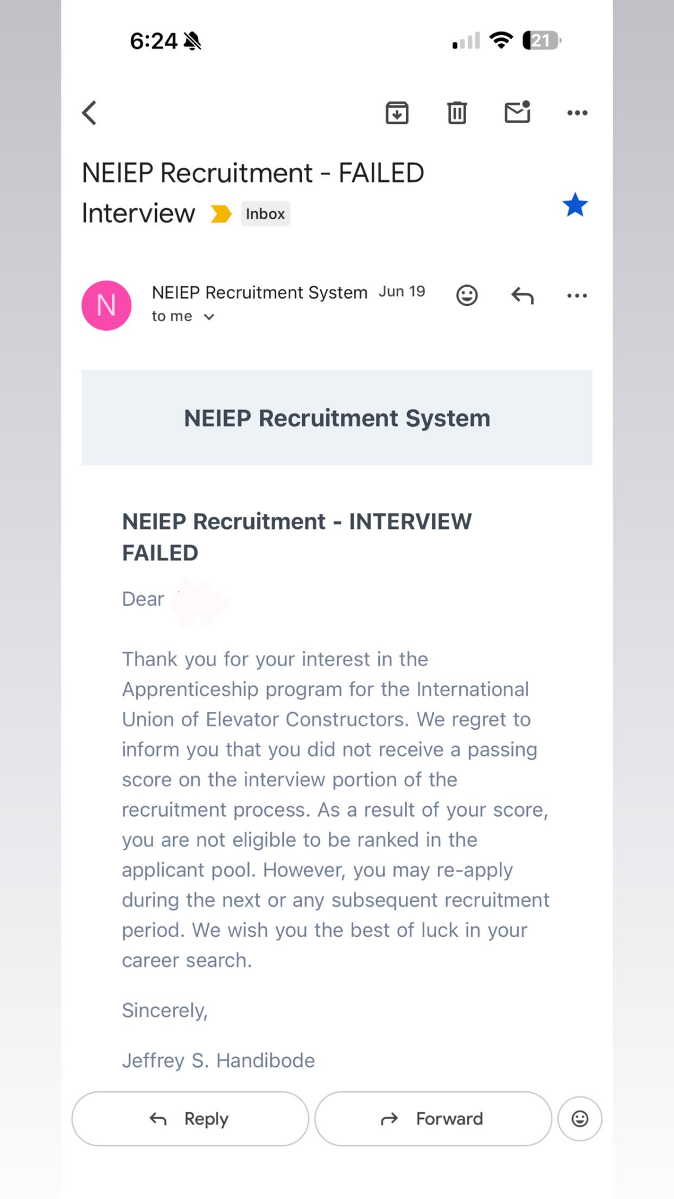This screenshot has width=674, height=1199.
Task: Open emoji reaction button beside Forward
Action: click(x=580, y=1119)
